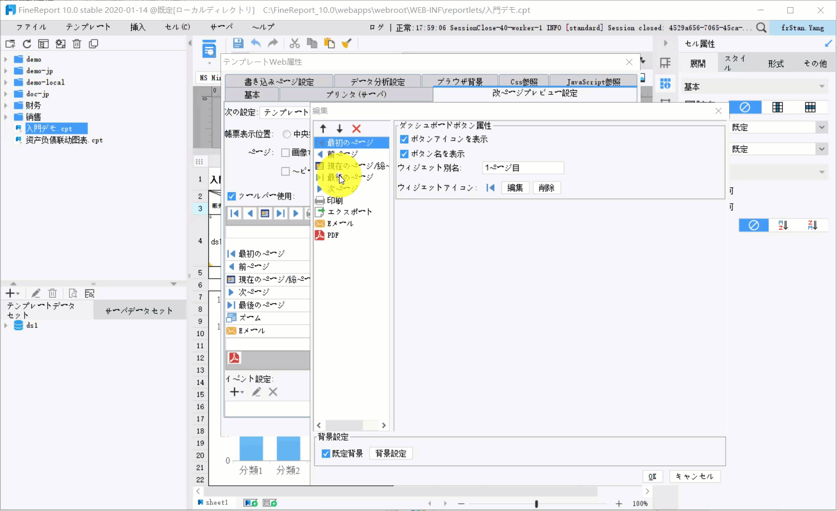The width and height of the screenshot is (837, 511).
Task: Open the テンプレート menu
Action: coord(88,27)
